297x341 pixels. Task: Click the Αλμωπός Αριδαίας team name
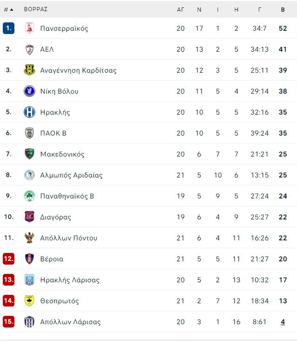point(72,175)
